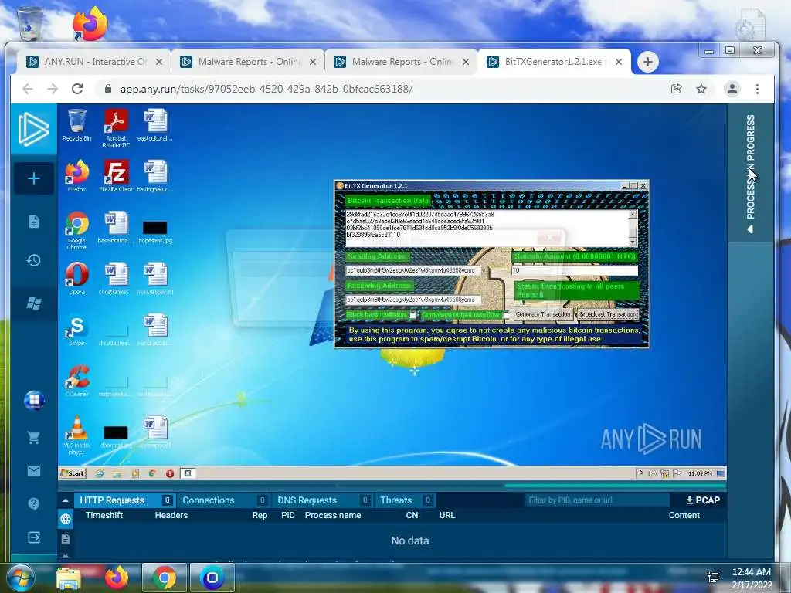Click host taskbar clock 12:44 AM

coord(751,572)
